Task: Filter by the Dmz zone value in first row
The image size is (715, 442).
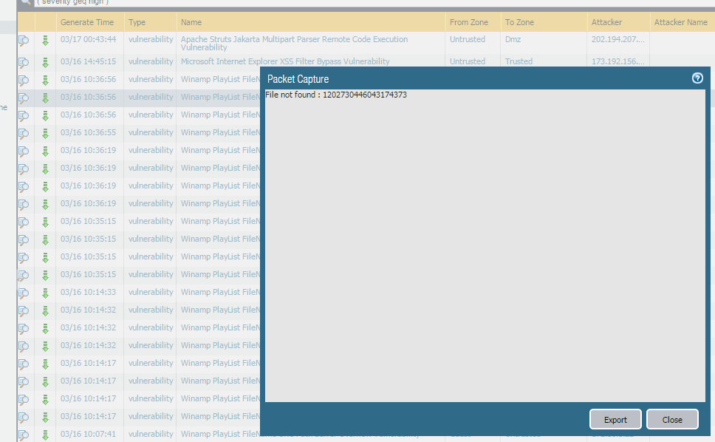Action: pos(513,40)
